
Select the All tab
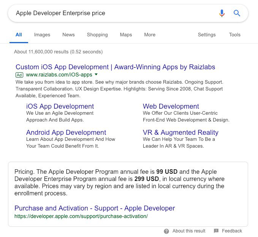pyautogui.click(x=19, y=35)
